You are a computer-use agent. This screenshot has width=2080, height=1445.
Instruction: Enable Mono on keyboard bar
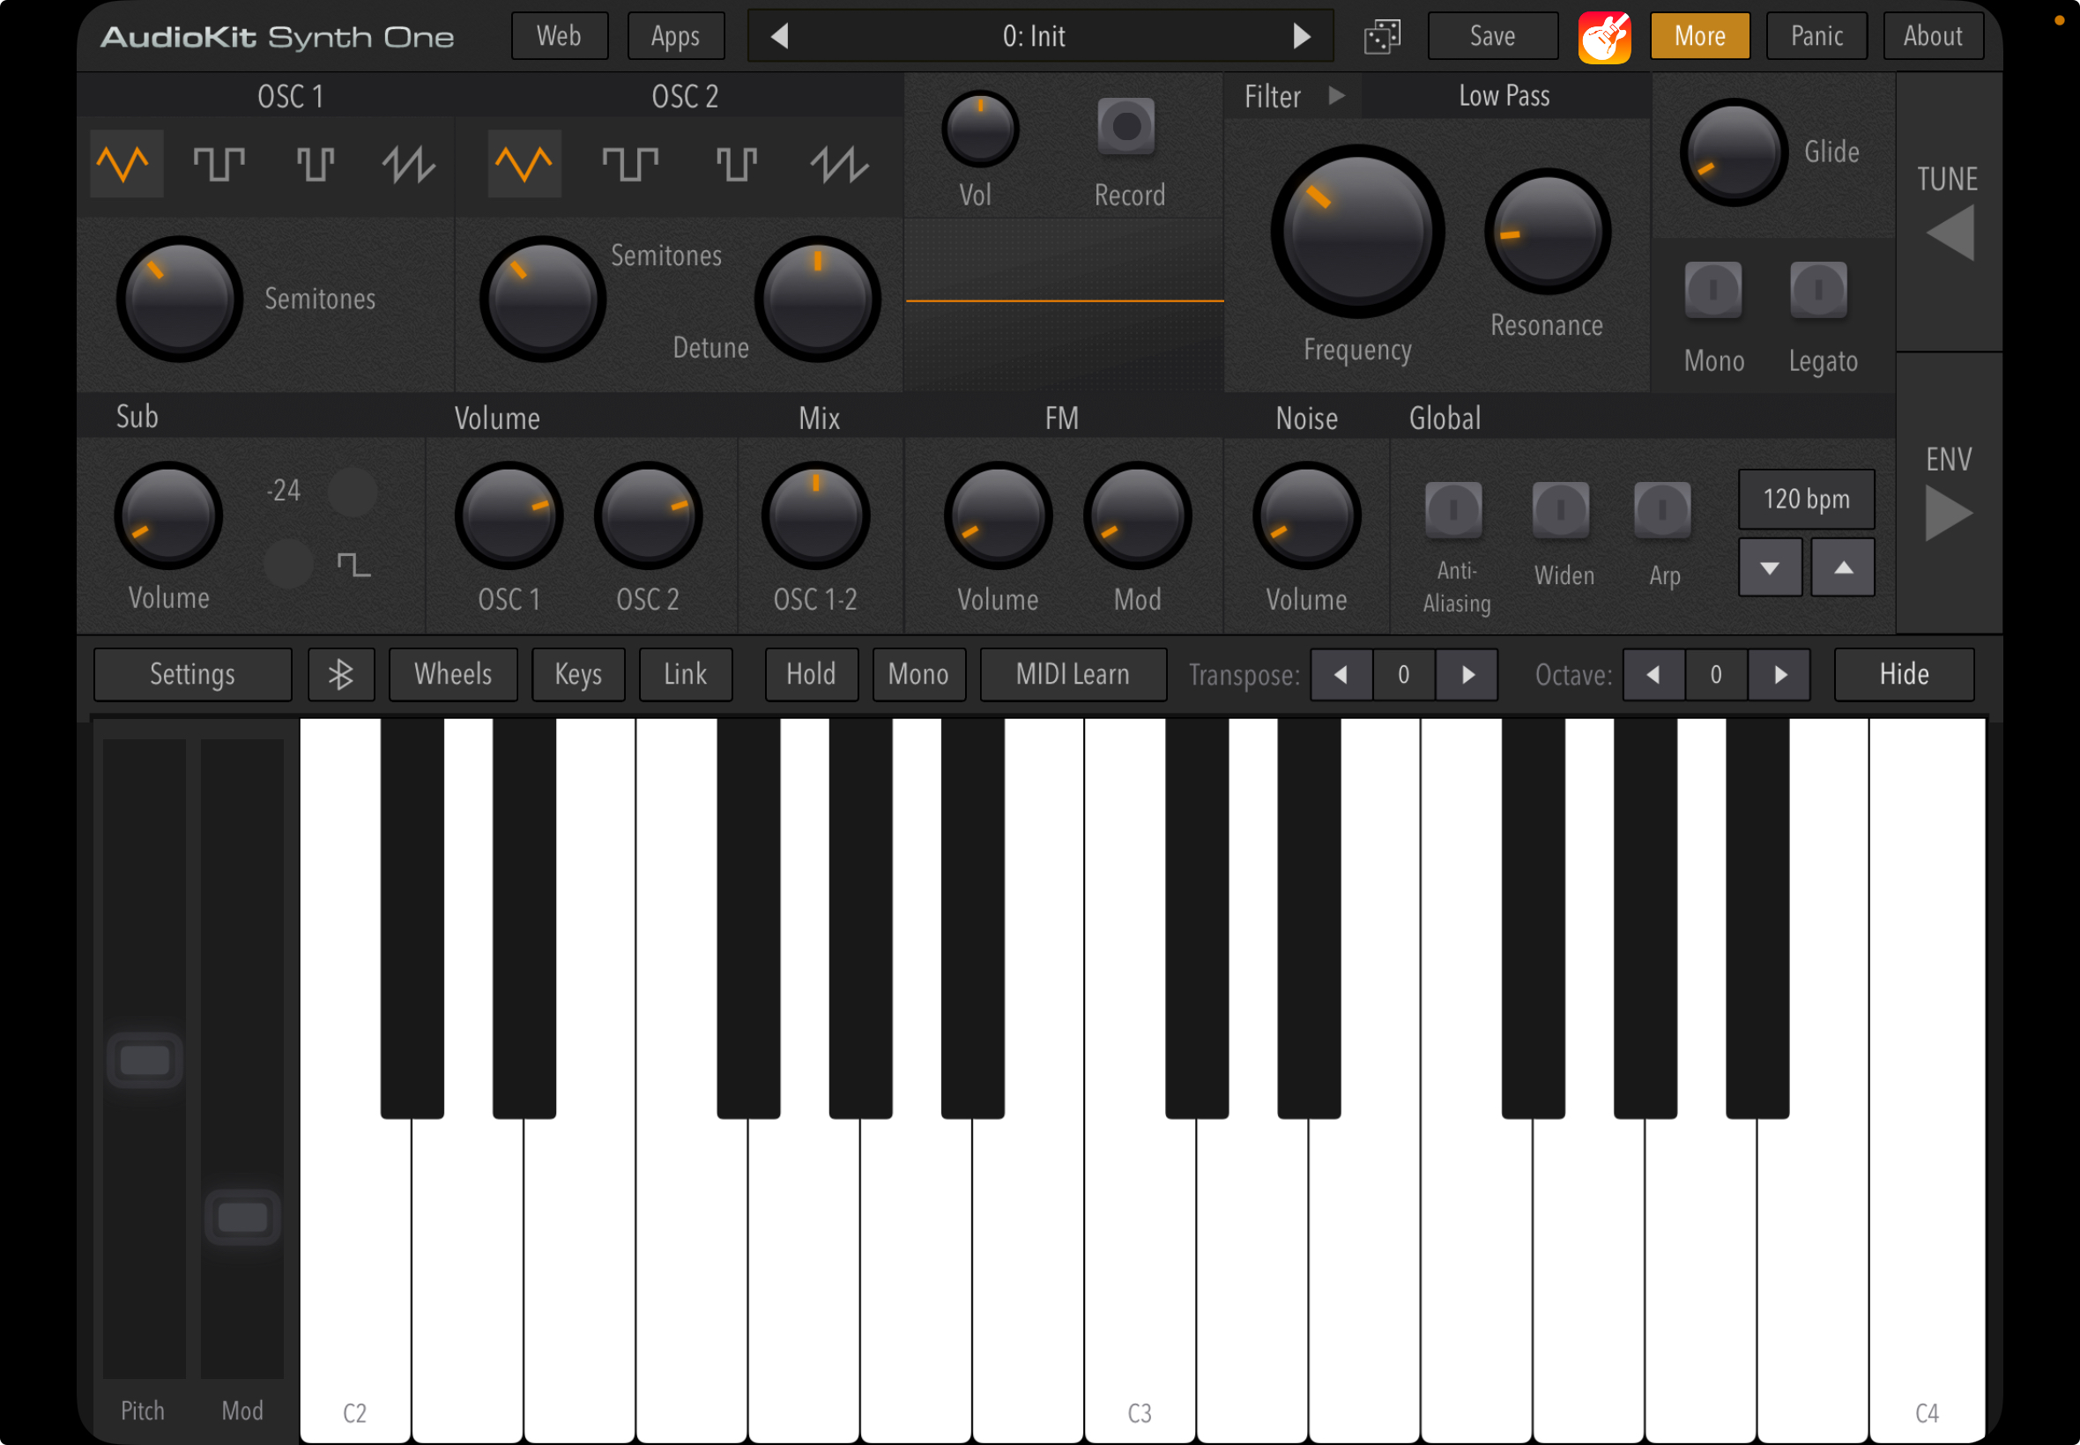pos(919,675)
